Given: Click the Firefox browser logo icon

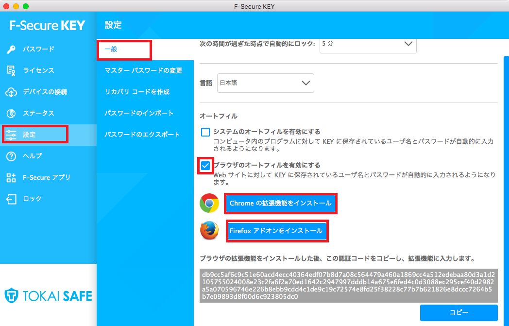Looking at the screenshot, I should [209, 231].
